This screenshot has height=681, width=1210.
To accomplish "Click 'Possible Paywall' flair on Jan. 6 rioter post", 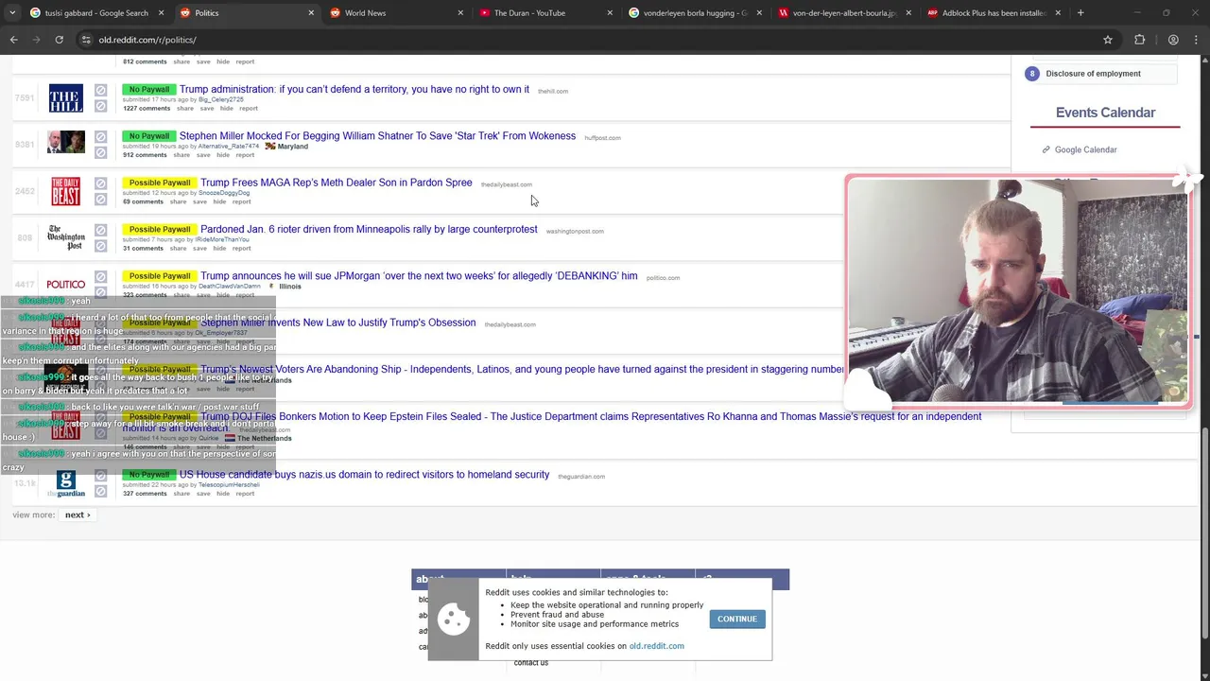I will 160,229.
